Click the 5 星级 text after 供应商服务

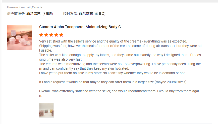(48, 14)
